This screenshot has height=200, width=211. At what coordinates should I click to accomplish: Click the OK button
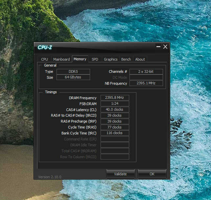coord(152,174)
